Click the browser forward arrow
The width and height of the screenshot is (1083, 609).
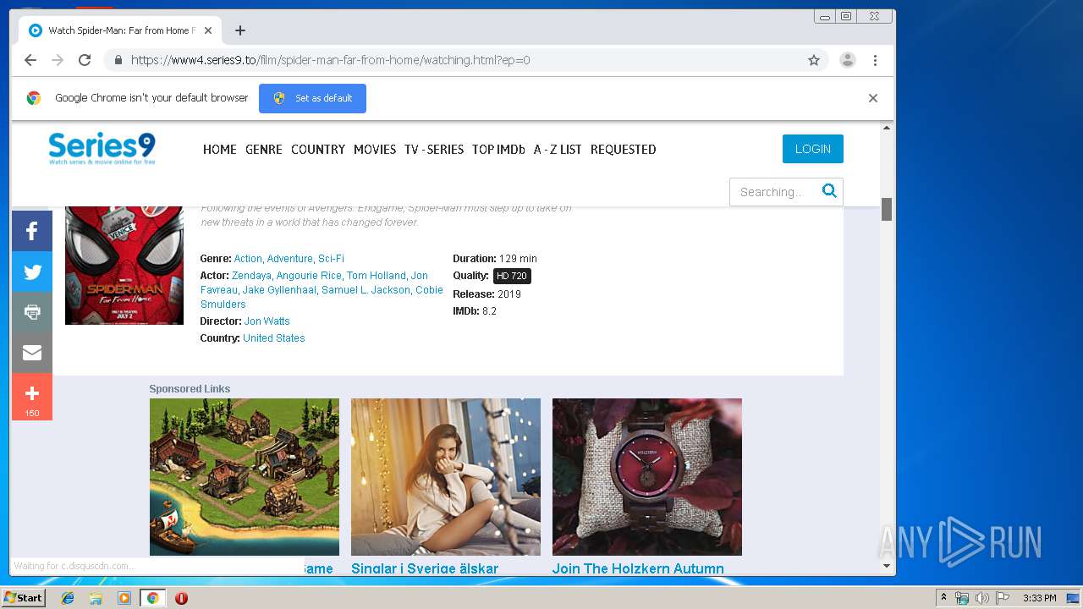(58, 60)
